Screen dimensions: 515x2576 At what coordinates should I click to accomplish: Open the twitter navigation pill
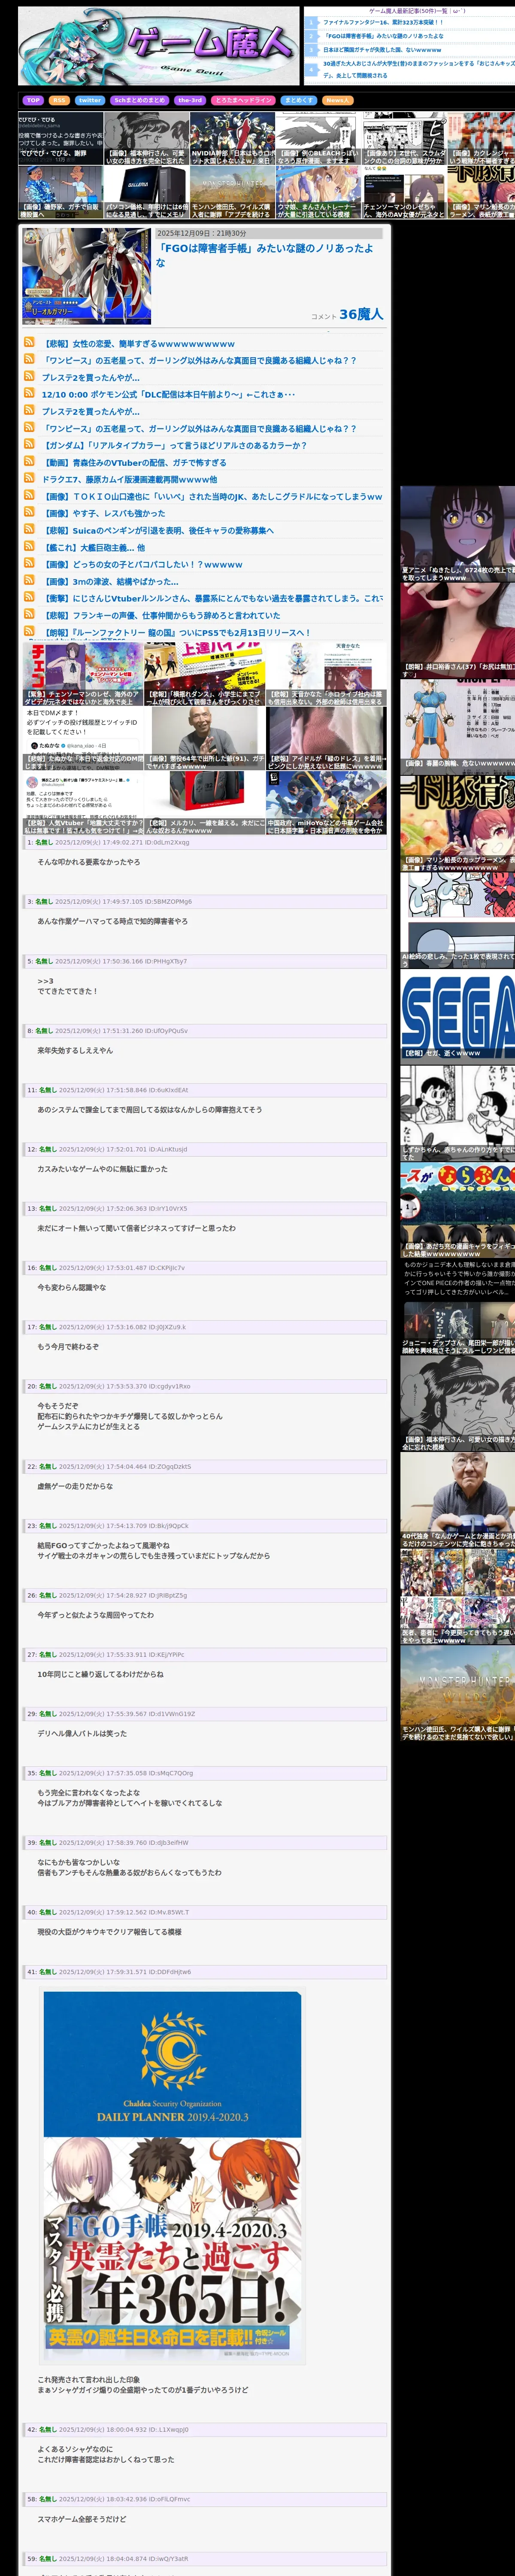click(x=90, y=100)
